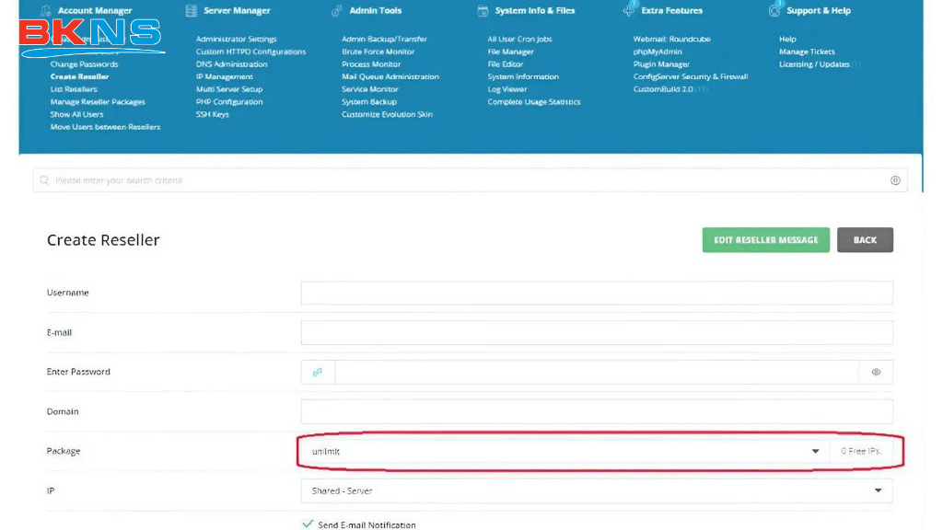
Task: Open the phpMyAdmin link
Action: pyautogui.click(x=658, y=52)
